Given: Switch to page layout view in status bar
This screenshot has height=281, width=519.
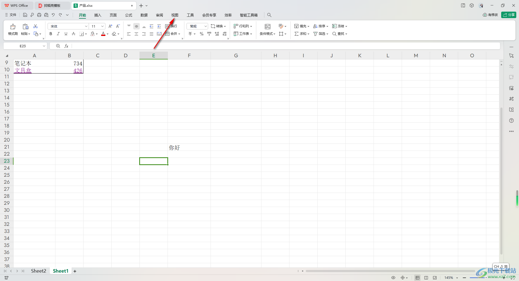Looking at the screenshot, I should pyautogui.click(x=426, y=278).
